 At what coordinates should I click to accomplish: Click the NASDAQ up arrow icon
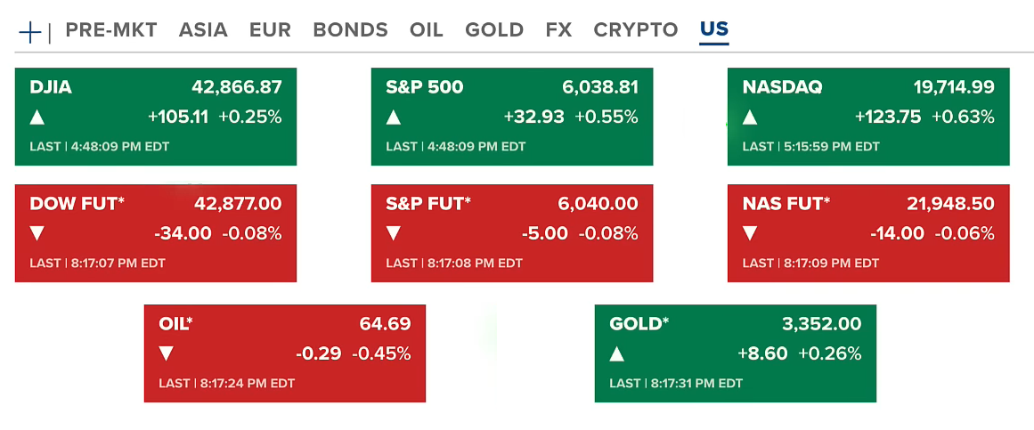click(750, 117)
